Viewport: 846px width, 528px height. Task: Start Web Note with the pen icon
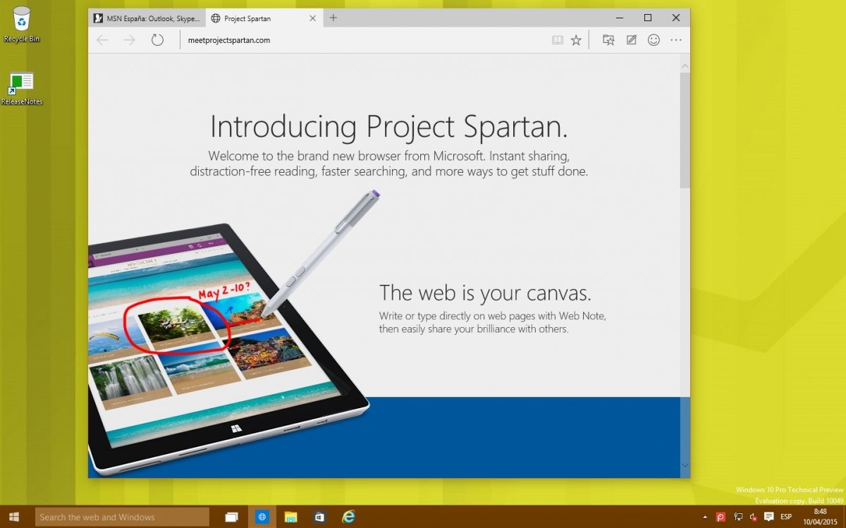(632, 40)
